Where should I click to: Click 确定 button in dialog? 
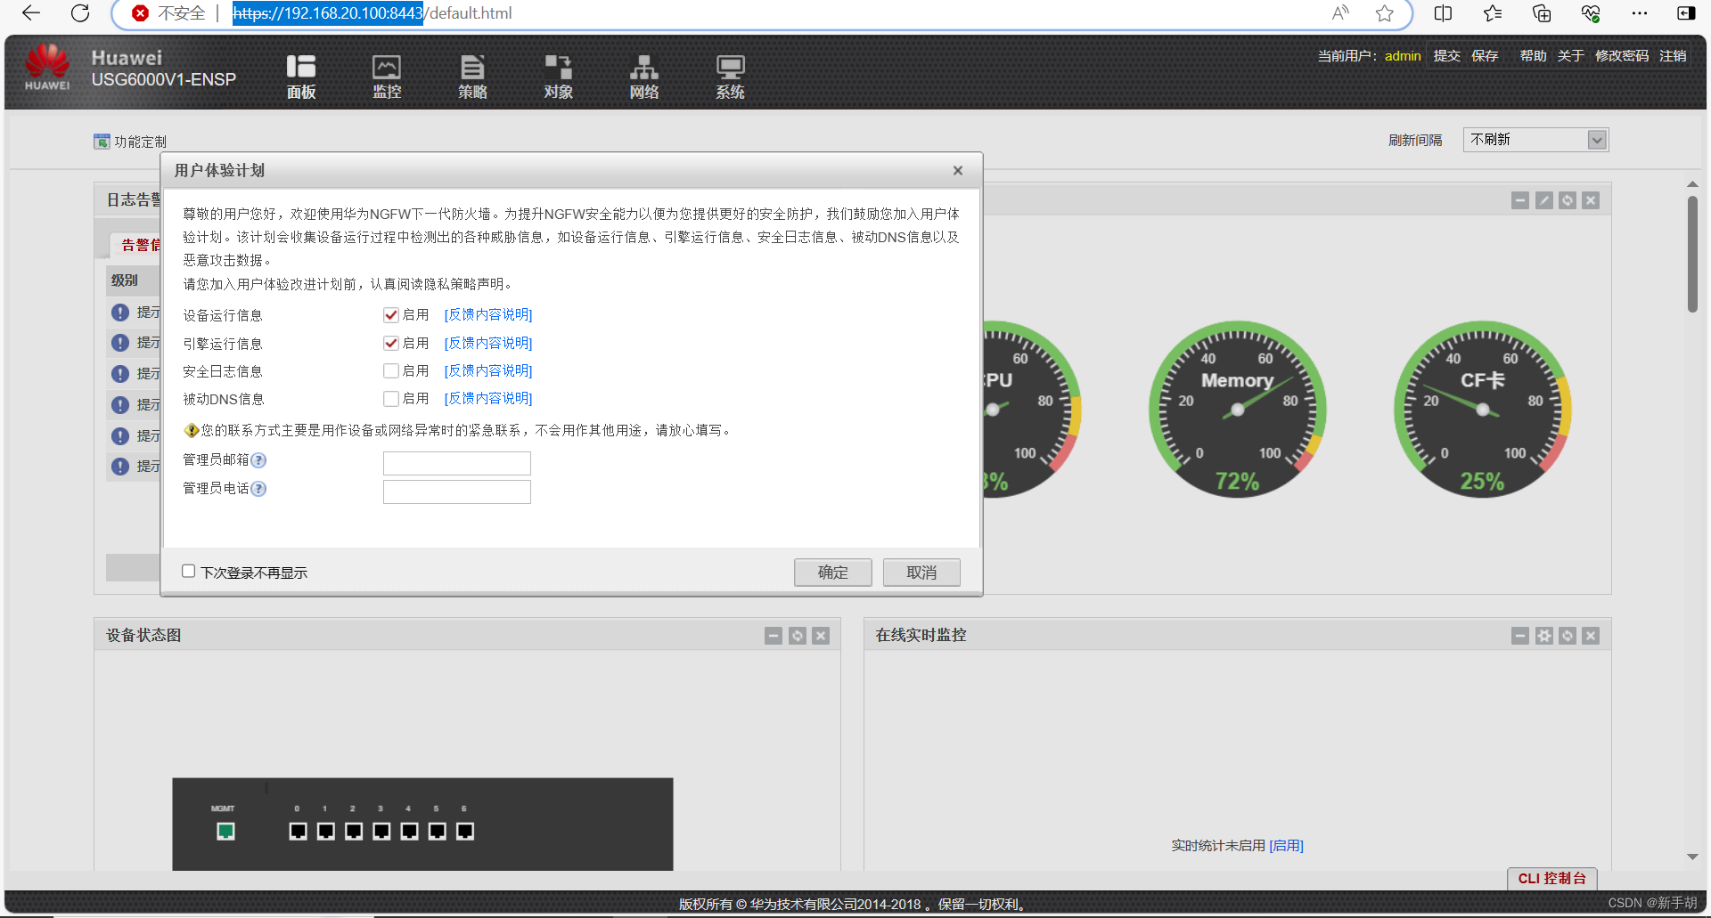(832, 573)
